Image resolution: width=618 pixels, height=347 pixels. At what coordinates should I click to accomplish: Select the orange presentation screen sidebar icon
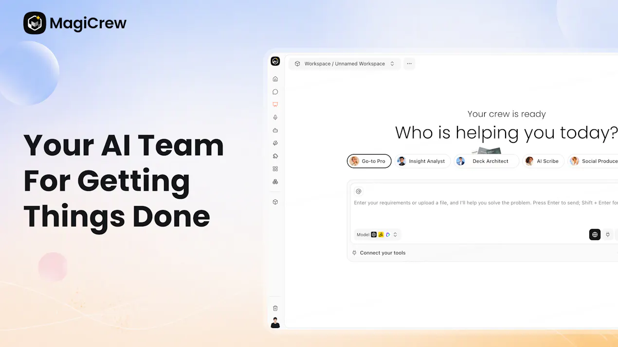pos(275,104)
